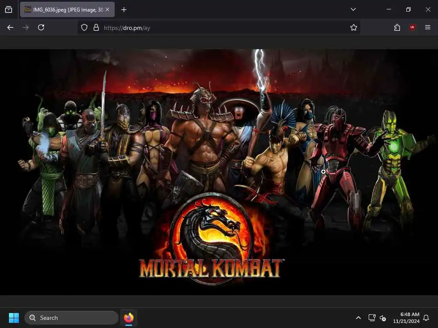Expand the list all tabs chevron
This screenshot has width=438, height=328.
coord(353,9)
